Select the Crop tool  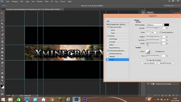pyautogui.click(x=2, y=27)
